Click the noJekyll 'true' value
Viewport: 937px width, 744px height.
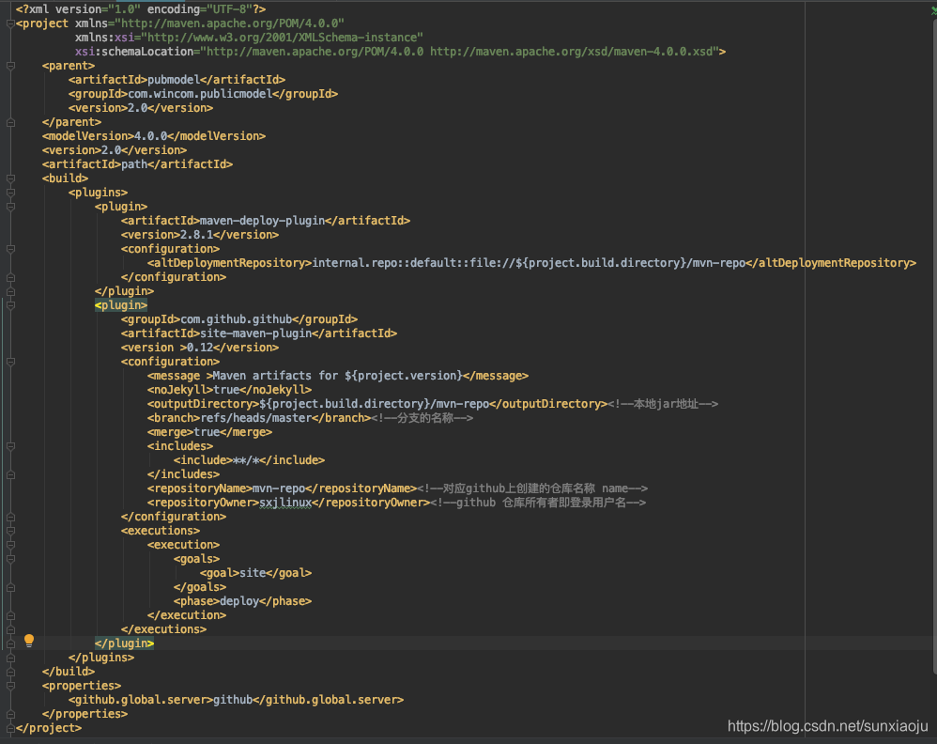(226, 389)
